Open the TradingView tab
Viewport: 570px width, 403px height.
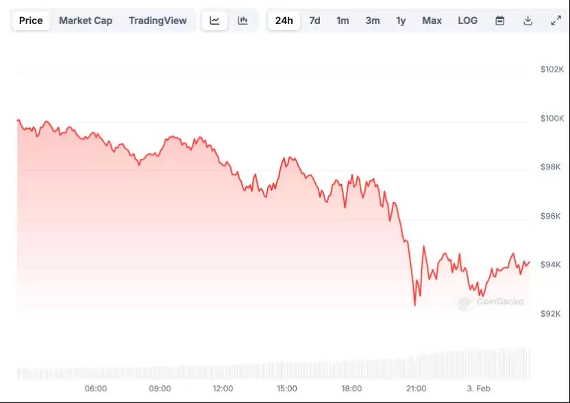pos(158,21)
